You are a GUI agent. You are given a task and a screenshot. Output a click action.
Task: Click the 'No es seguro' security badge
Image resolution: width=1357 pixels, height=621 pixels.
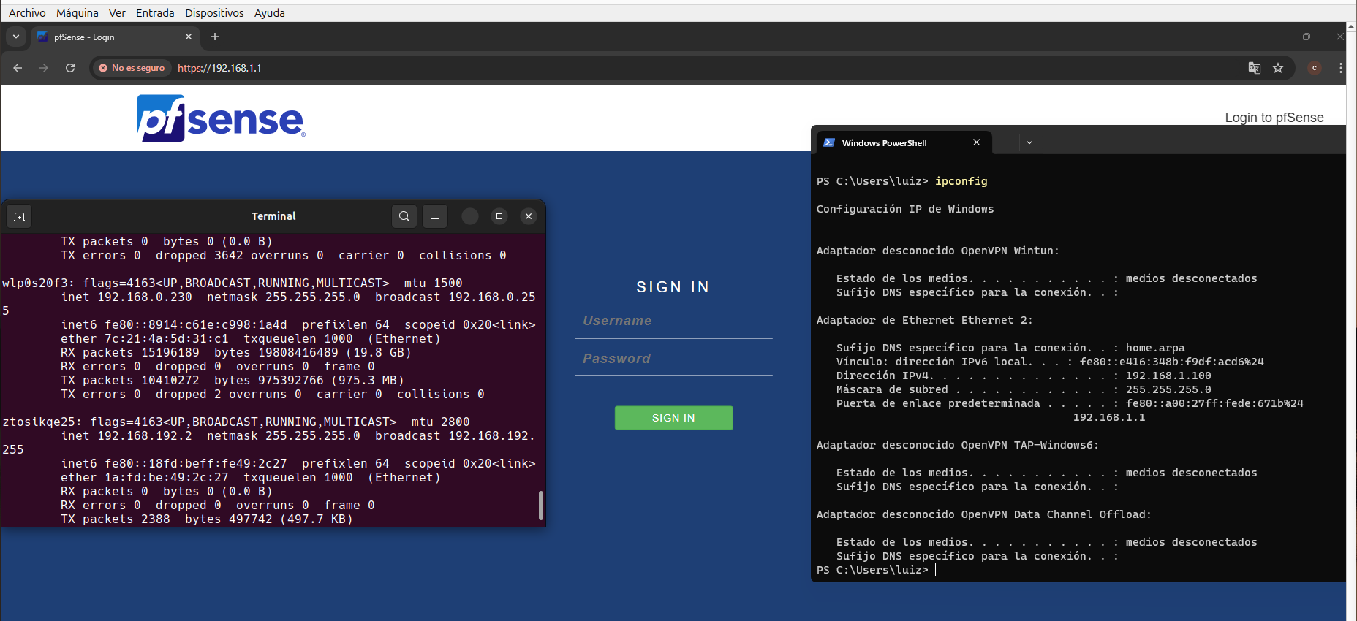point(132,68)
